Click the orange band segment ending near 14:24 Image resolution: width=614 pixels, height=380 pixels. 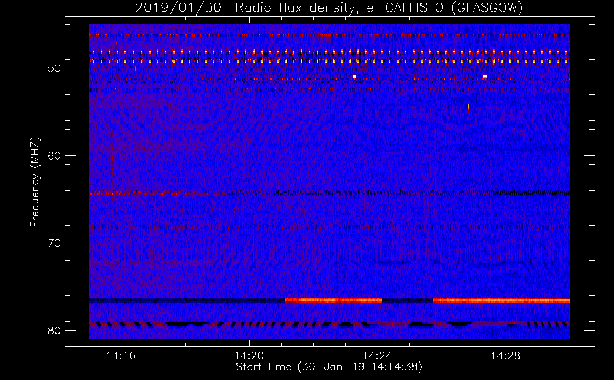[x=333, y=301]
